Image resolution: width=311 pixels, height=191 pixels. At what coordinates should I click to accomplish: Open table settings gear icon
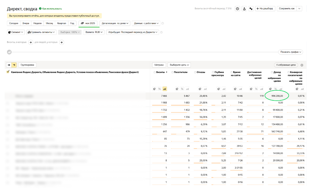tap(302, 65)
